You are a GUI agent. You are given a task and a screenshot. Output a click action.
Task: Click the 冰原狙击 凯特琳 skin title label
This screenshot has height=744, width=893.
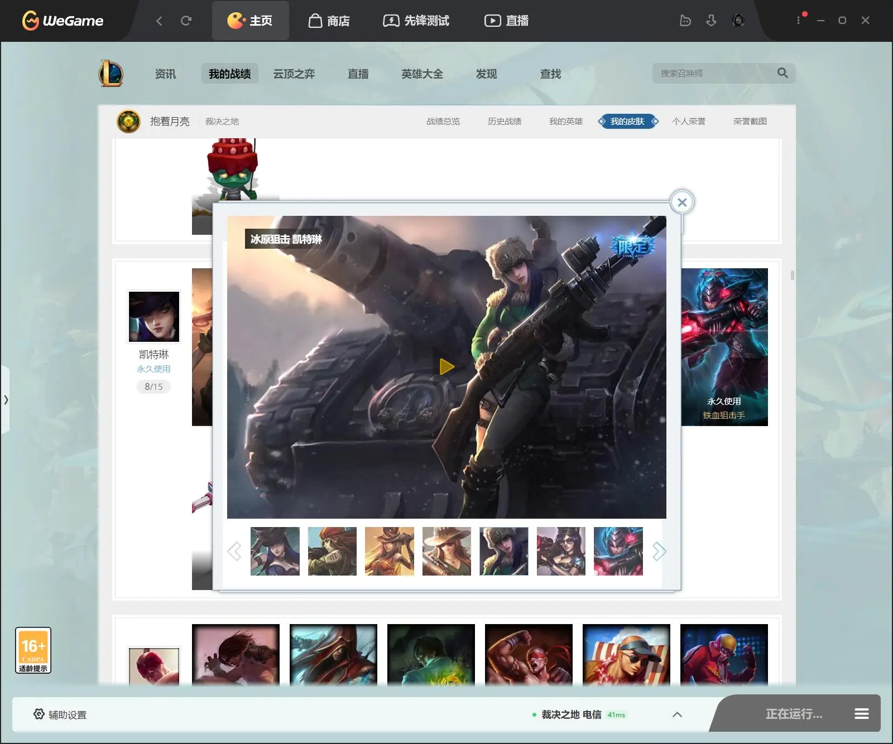click(x=286, y=239)
